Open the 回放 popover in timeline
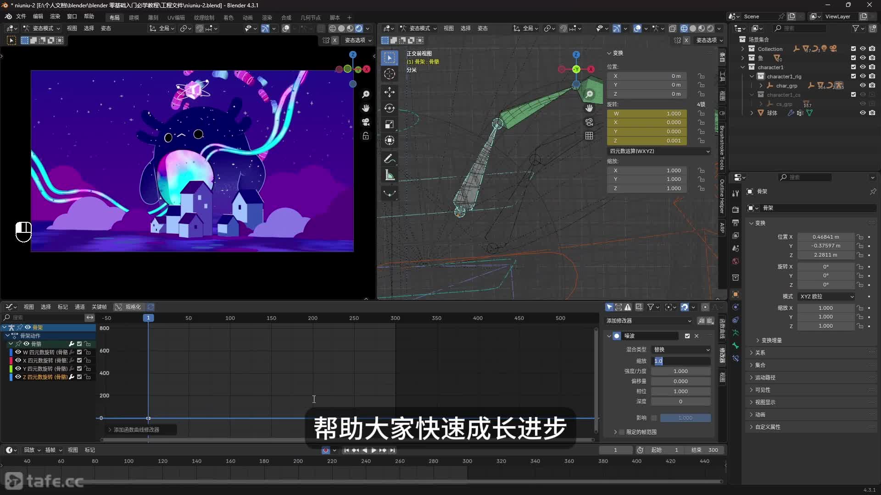Viewport: 881px width, 495px height. tap(32, 450)
